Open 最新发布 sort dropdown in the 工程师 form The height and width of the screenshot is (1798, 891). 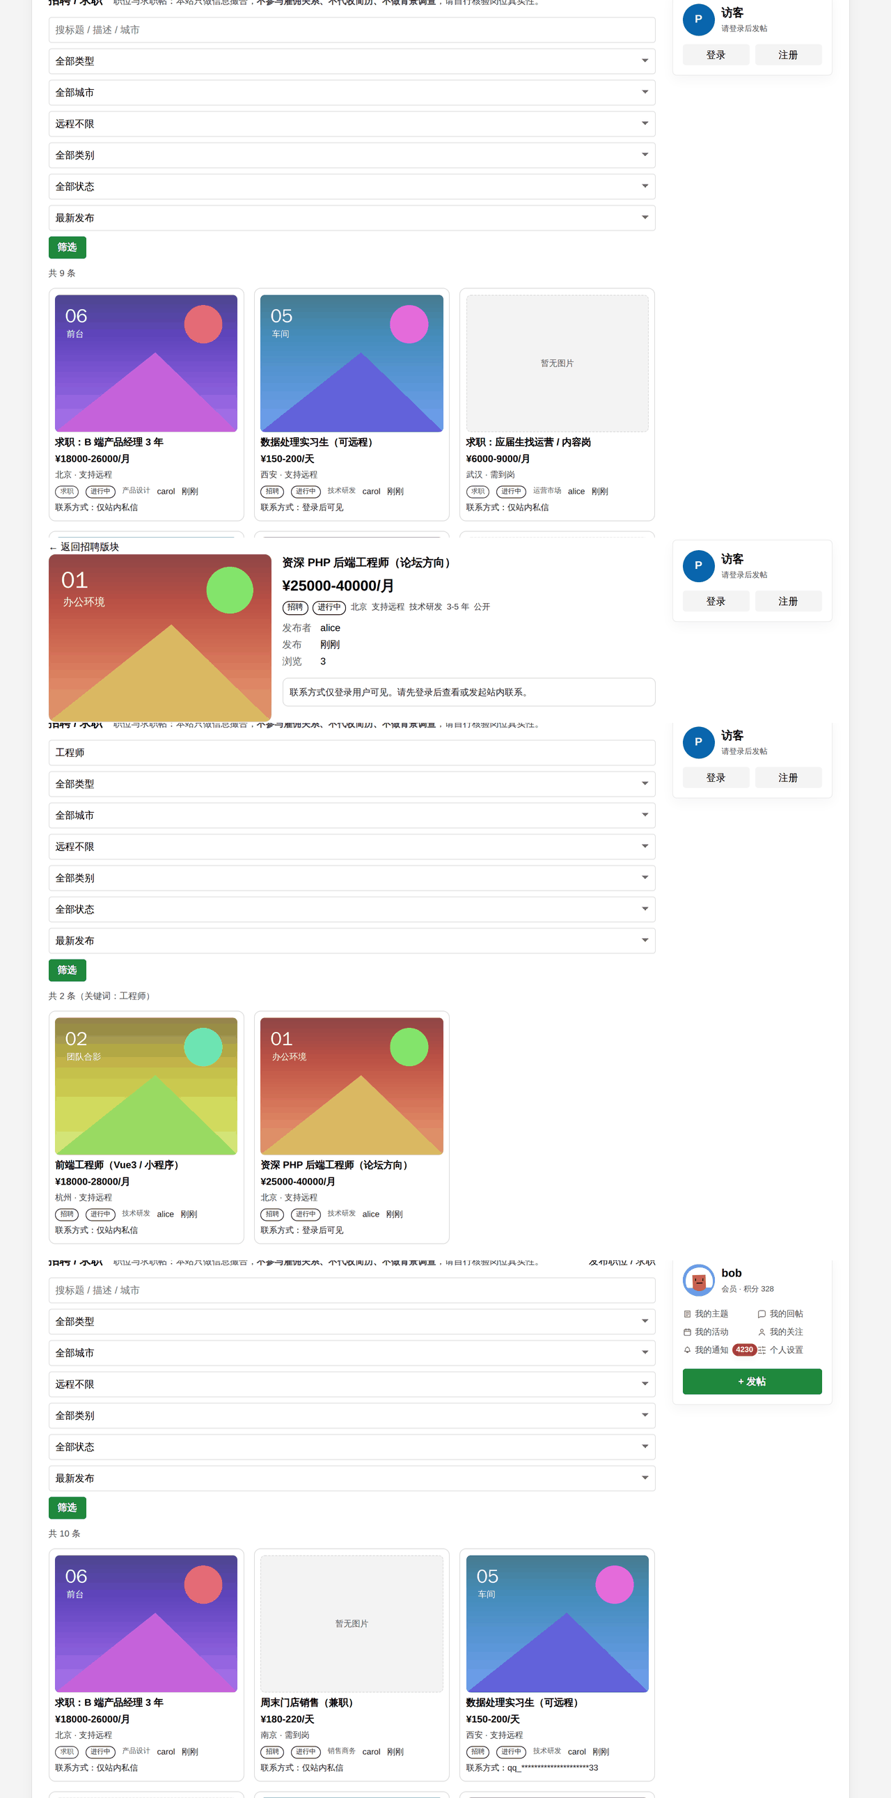tap(352, 941)
